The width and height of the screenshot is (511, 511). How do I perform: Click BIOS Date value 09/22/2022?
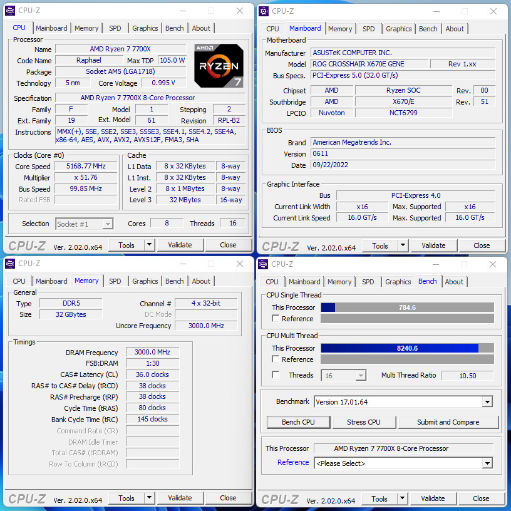pyautogui.click(x=403, y=165)
